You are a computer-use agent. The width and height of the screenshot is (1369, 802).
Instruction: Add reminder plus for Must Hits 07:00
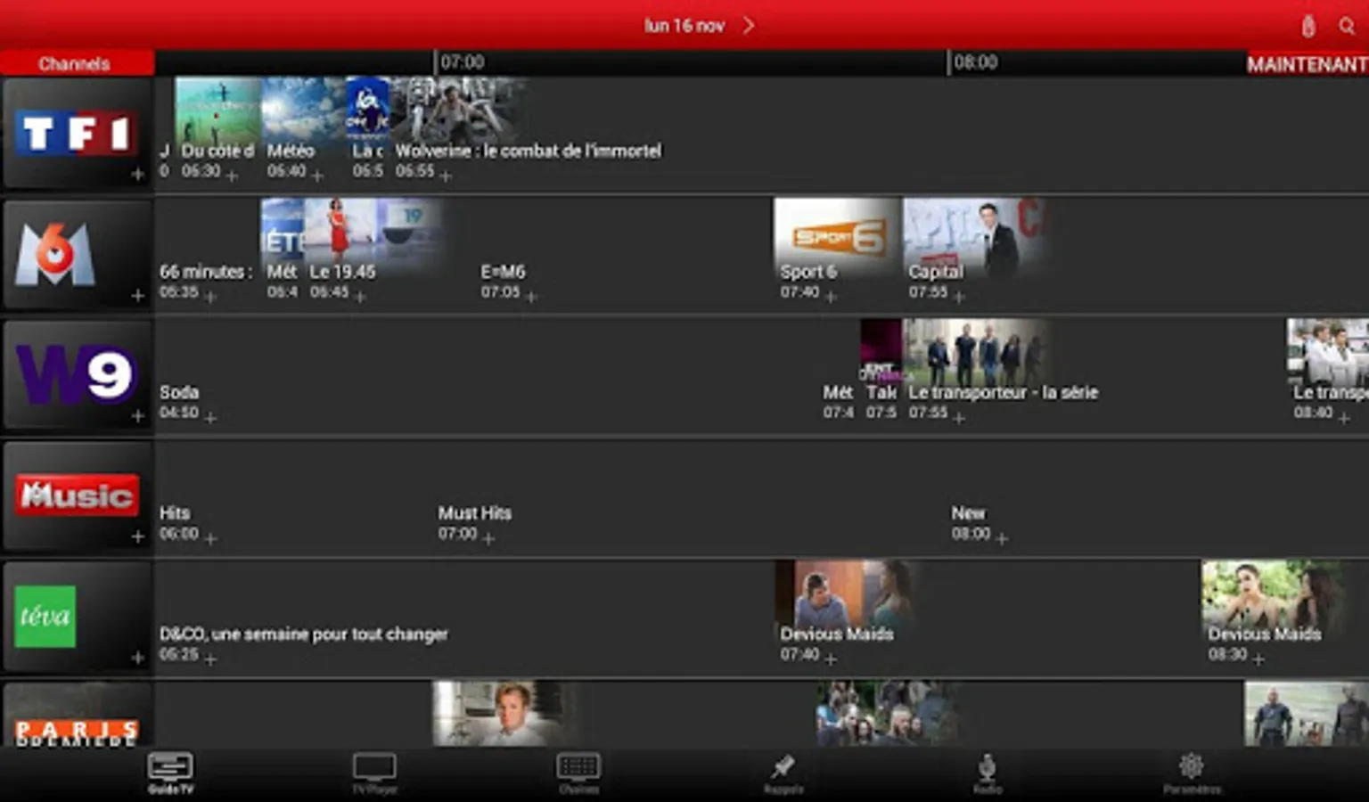point(488,538)
